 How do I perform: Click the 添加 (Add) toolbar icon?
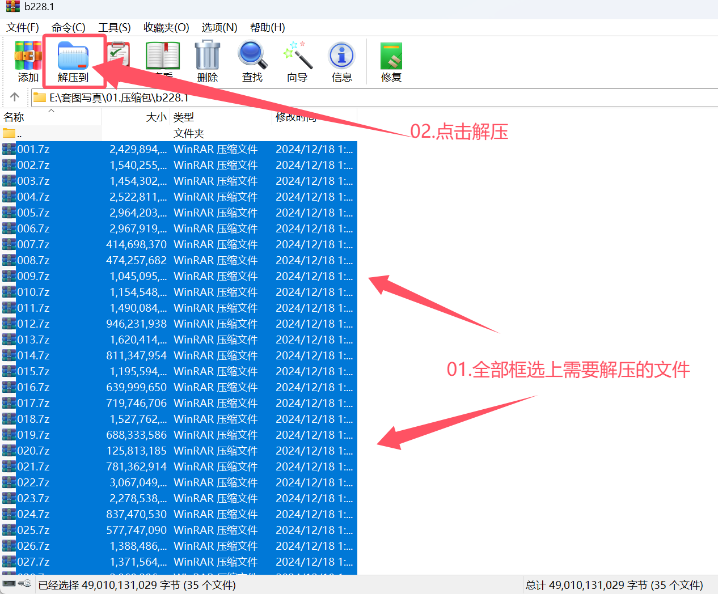pyautogui.click(x=28, y=61)
